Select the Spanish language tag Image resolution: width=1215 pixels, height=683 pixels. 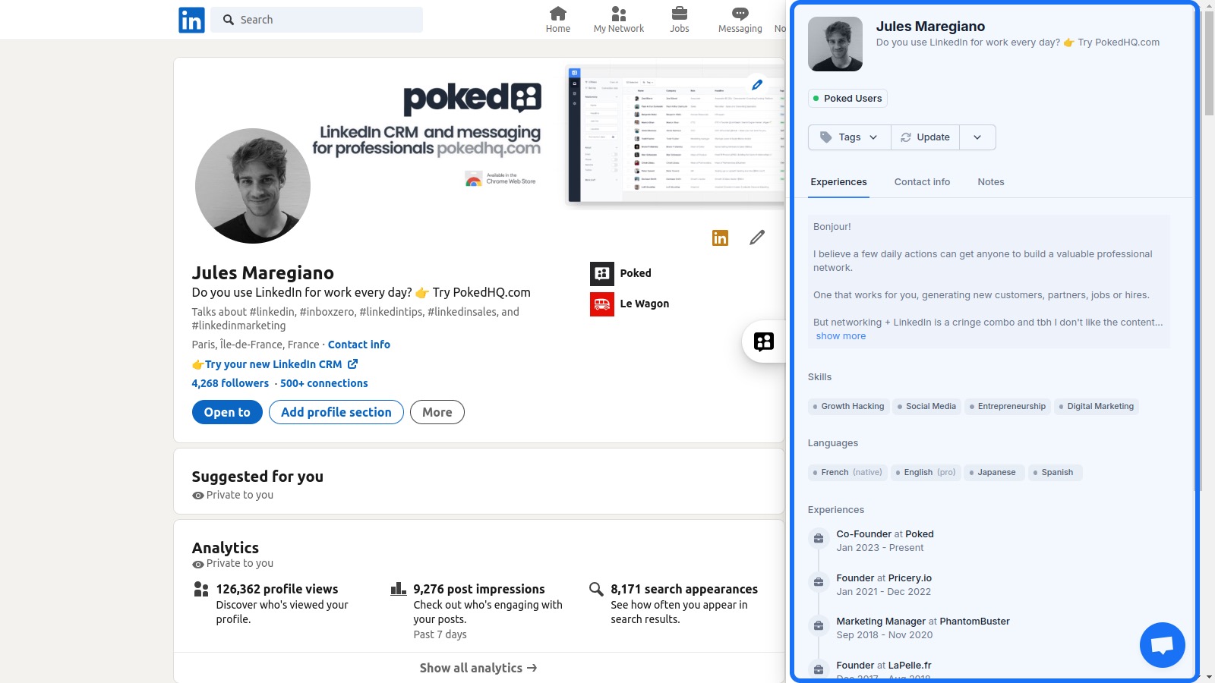pos(1055,473)
